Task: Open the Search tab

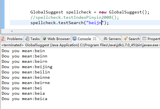Action: pyautogui.click(x=132, y=39)
